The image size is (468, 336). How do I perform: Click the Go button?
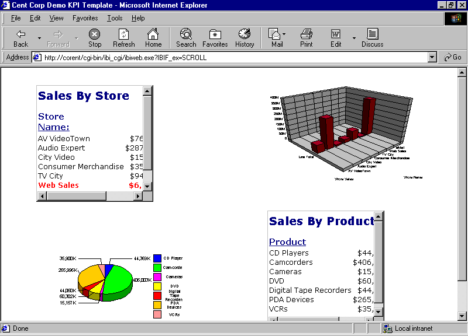[452, 57]
